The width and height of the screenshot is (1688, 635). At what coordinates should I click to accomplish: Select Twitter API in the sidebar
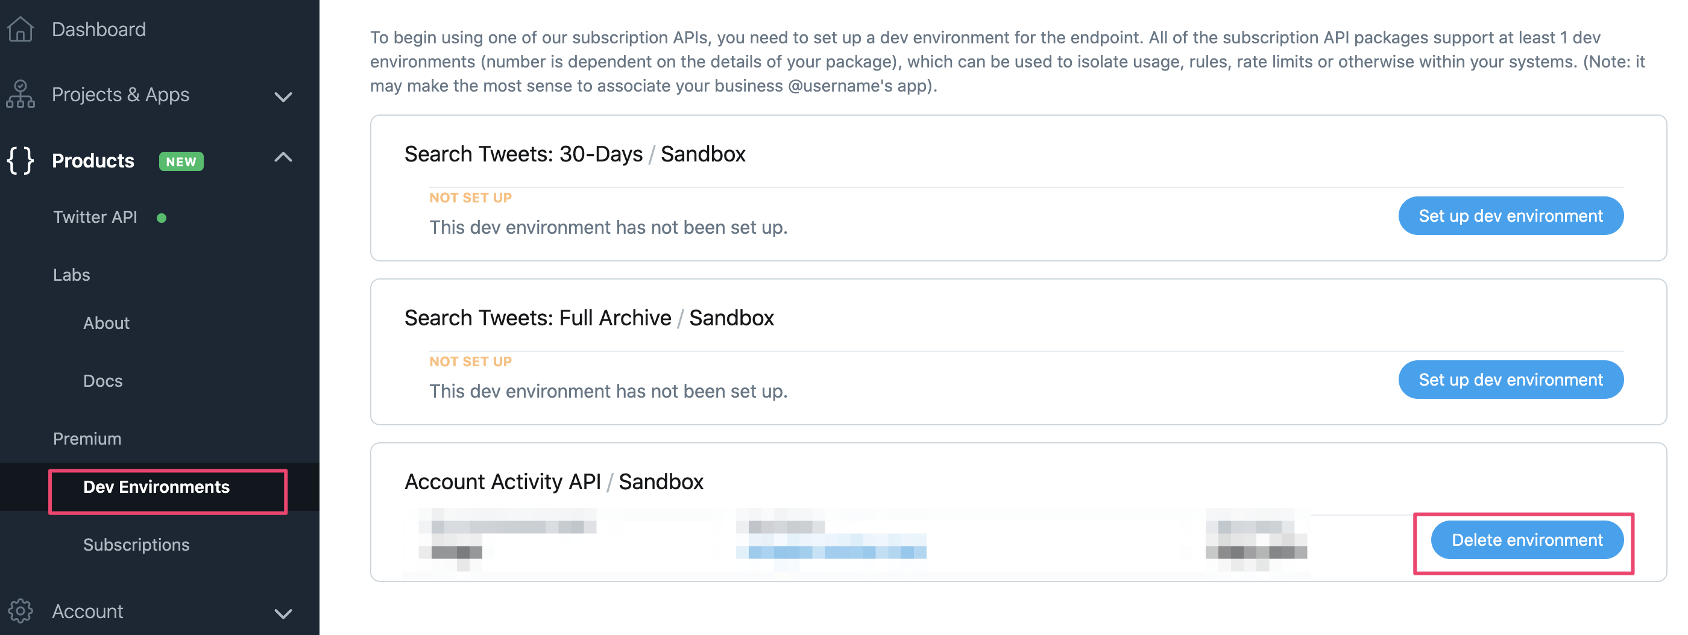[x=95, y=217]
